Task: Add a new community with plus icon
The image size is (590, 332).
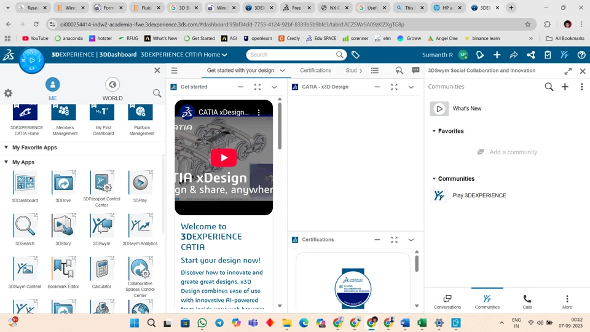Action: click(x=565, y=87)
